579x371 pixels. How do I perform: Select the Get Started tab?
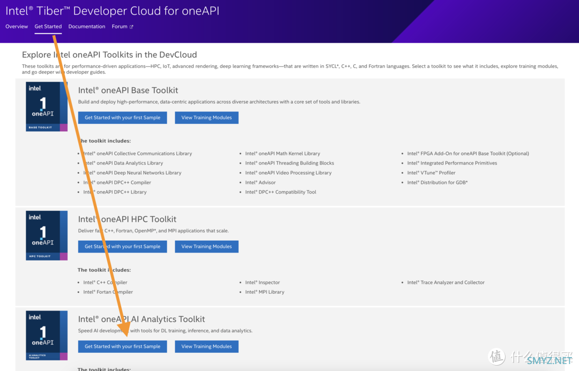click(48, 27)
